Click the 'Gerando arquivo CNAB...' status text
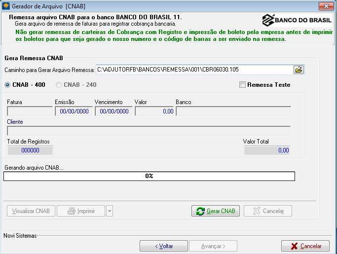 pyautogui.click(x=34, y=168)
